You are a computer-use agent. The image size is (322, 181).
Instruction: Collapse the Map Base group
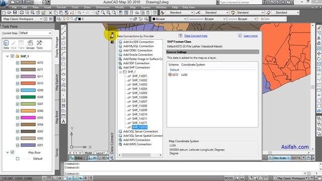[7, 152]
